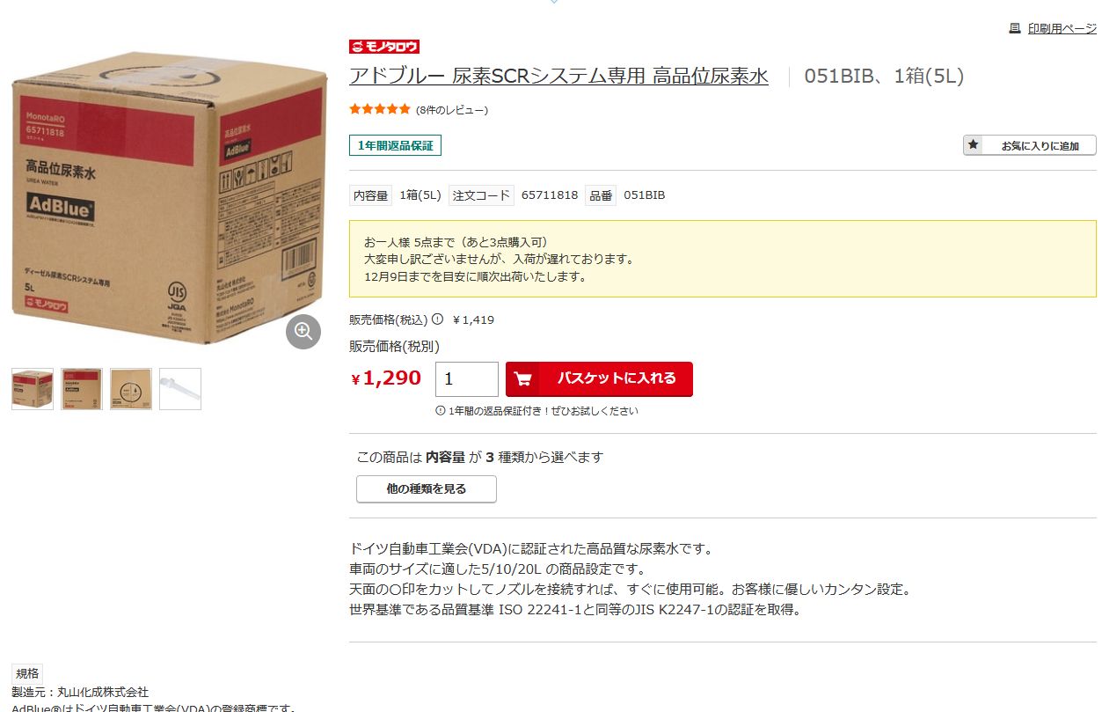Select the second box thumbnail
This screenshot has height=712, width=1102.
pos(82,389)
